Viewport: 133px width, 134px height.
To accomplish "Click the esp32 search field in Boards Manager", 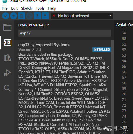I will coord(65,33).
